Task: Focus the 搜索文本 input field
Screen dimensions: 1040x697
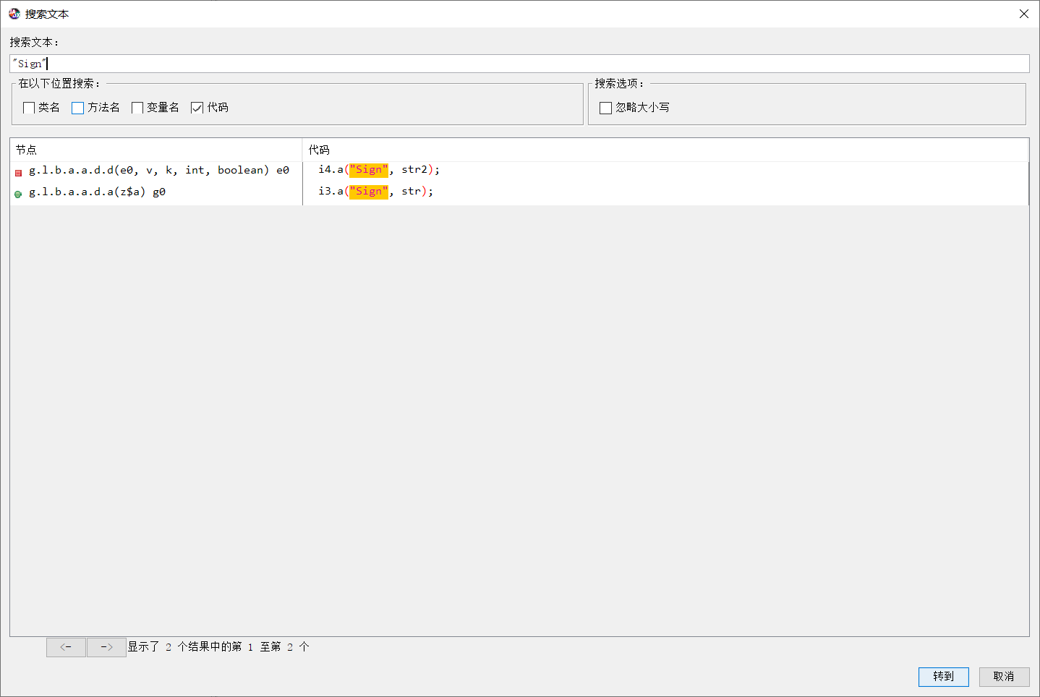Action: point(519,64)
